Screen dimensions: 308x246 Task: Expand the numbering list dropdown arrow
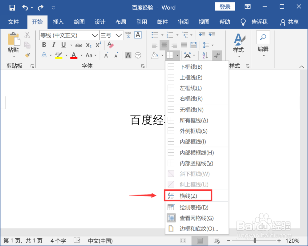tap(177, 35)
